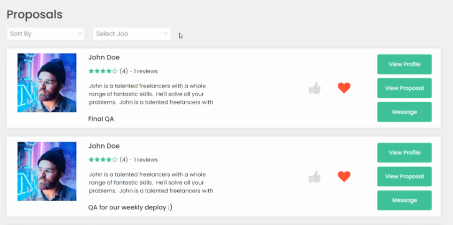Viewport: 453px width, 225px height.
Task: View Proposal for weekly deploy job
Action: (x=404, y=176)
